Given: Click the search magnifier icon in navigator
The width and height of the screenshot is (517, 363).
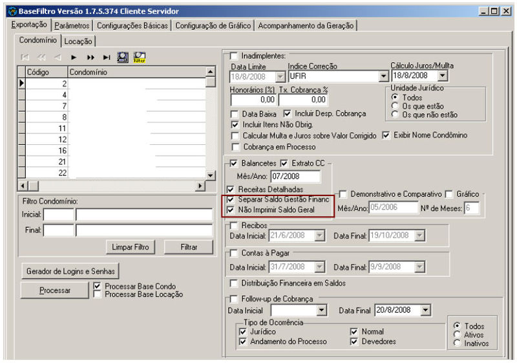Looking at the screenshot, I should point(123,58).
